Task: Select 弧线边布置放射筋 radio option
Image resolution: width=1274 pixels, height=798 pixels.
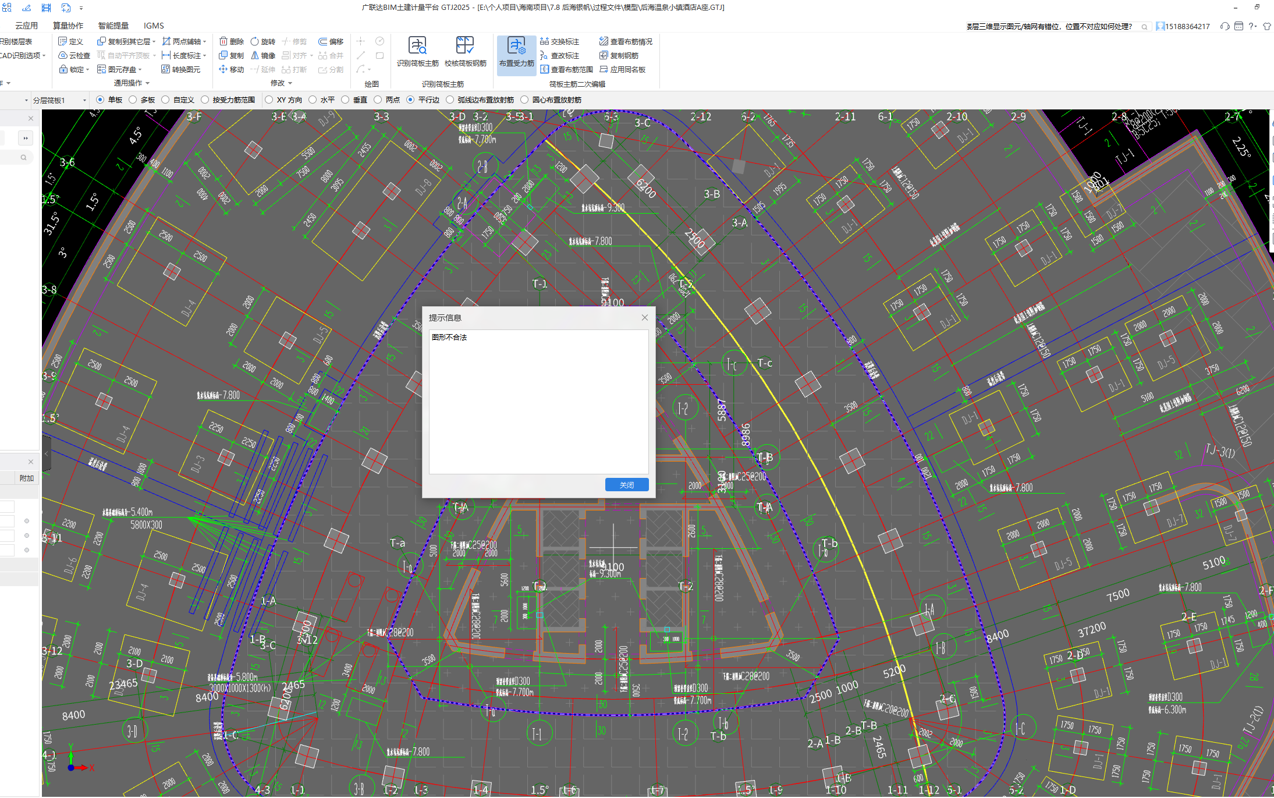Action: (x=450, y=100)
